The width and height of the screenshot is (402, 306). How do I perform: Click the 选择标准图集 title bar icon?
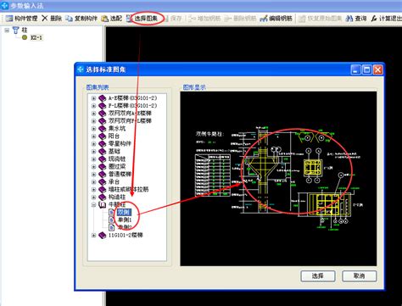point(81,70)
